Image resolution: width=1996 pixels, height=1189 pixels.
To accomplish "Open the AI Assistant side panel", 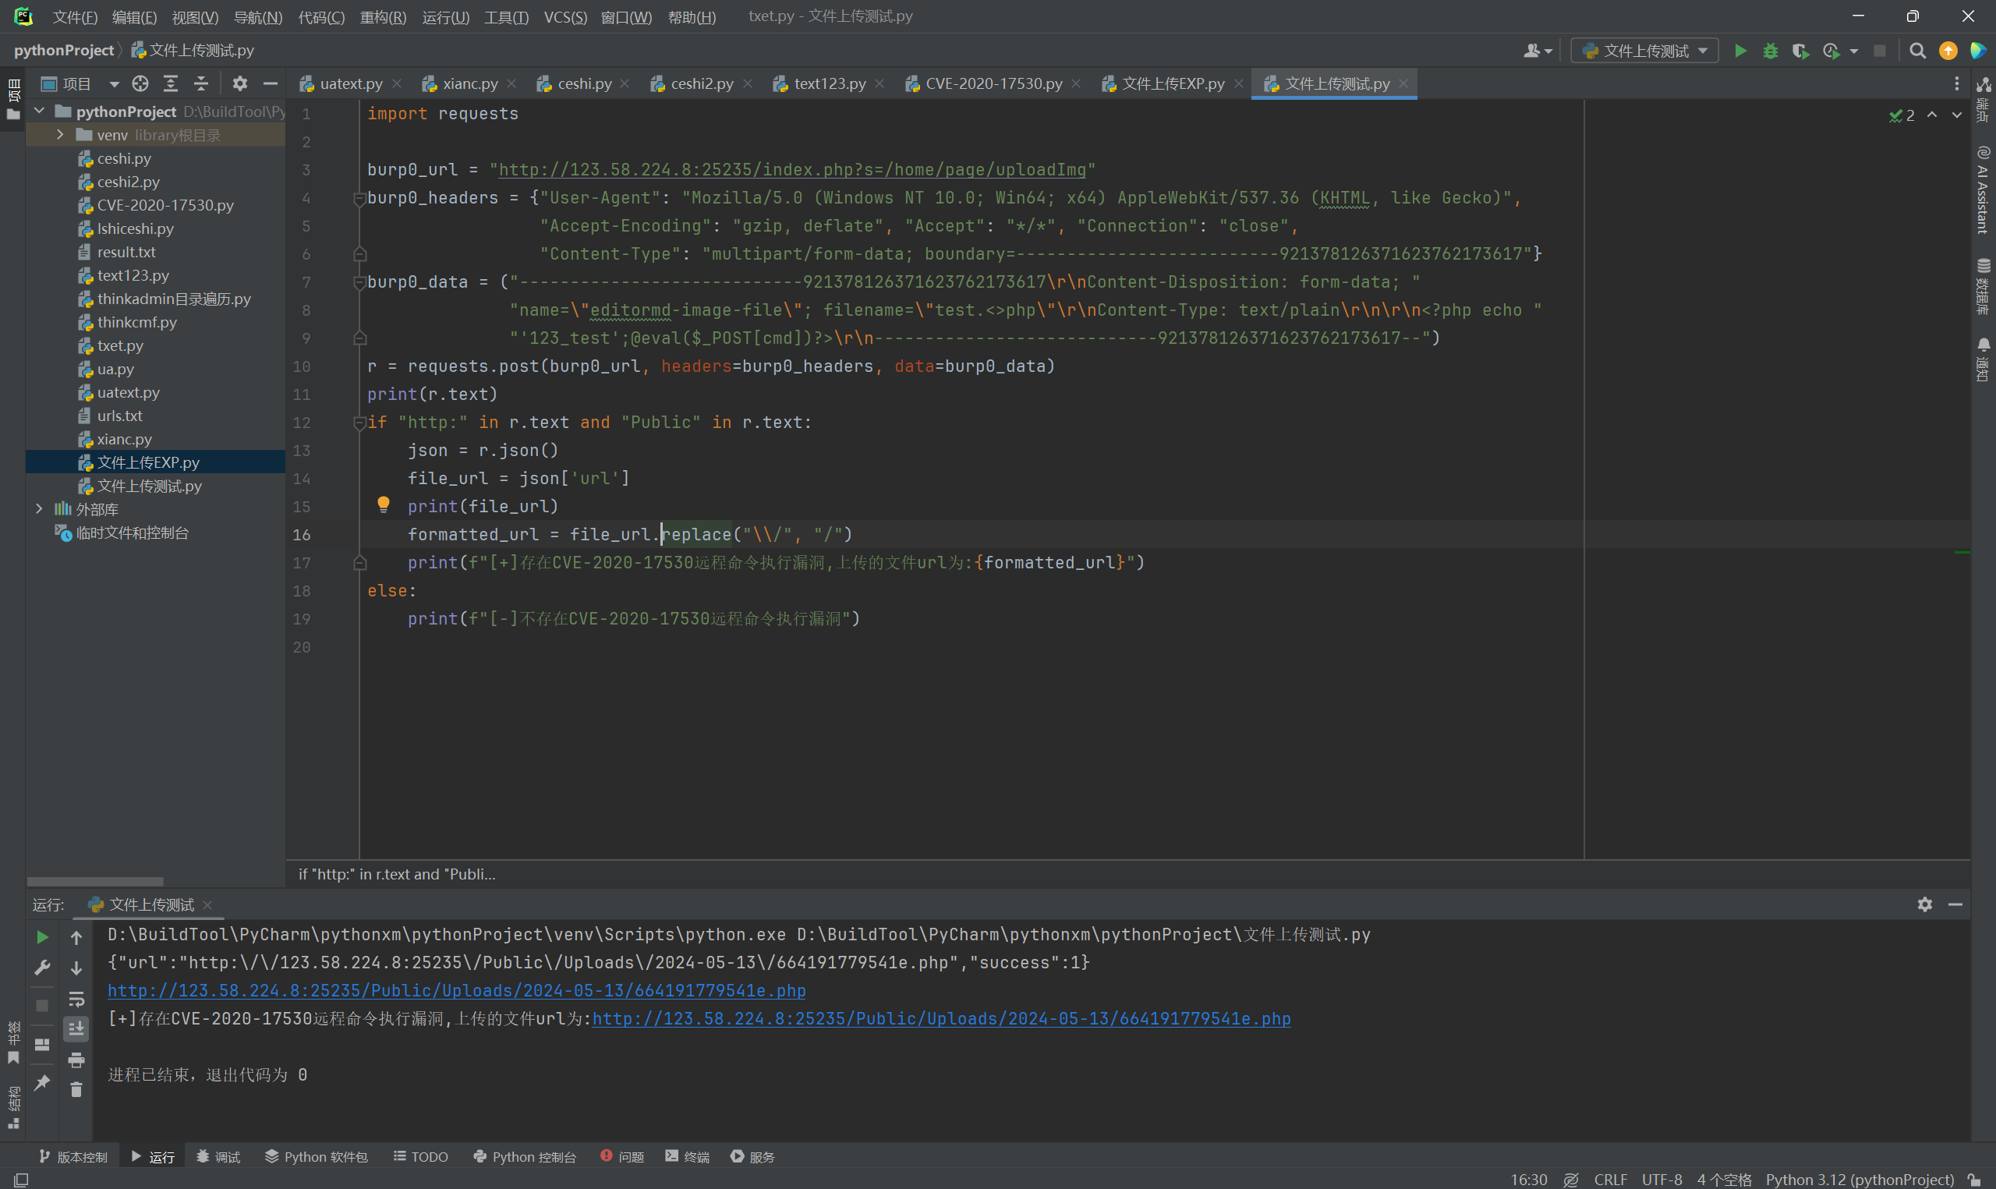I will [1984, 190].
